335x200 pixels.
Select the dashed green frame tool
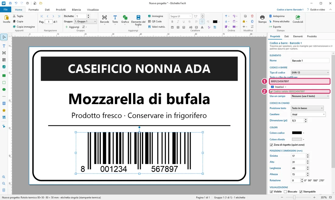point(4,82)
